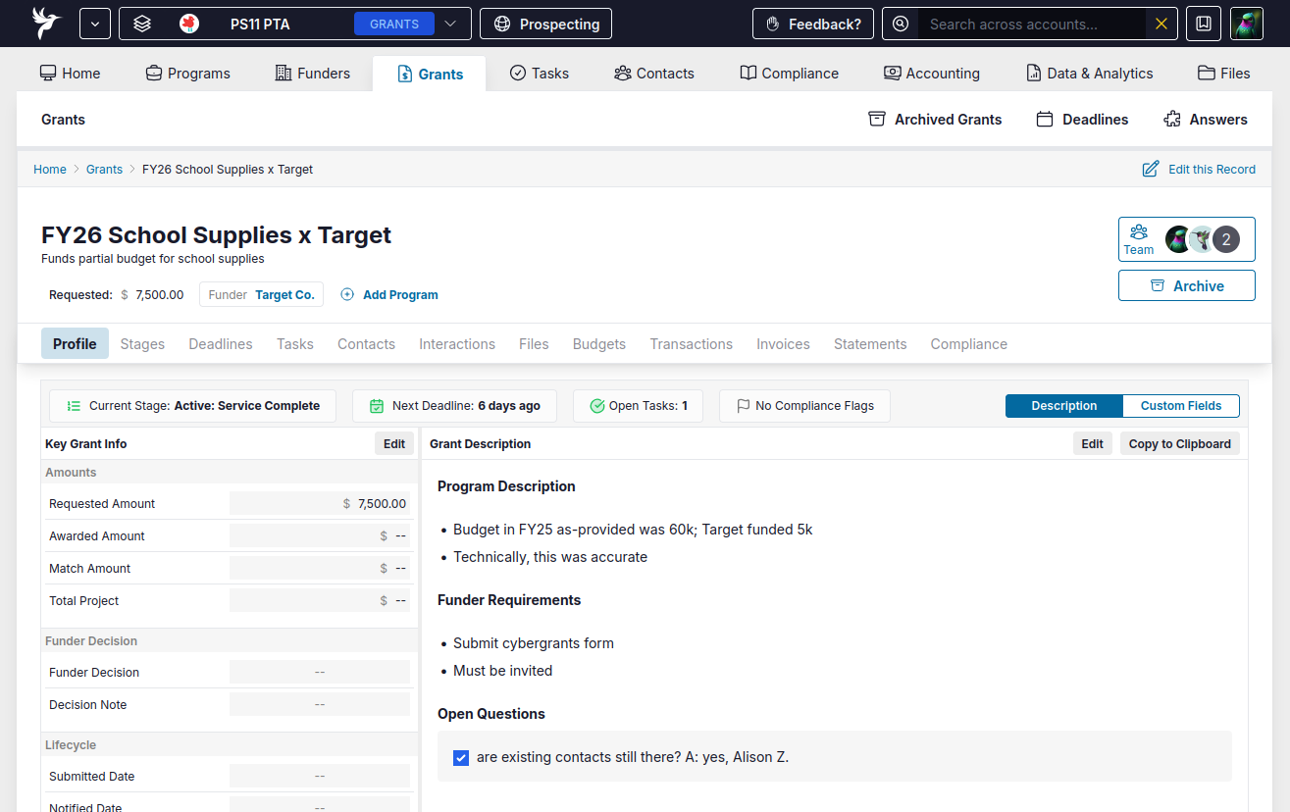Open the Funder Decision dropdown field
The image size is (1290, 812).
(x=320, y=672)
